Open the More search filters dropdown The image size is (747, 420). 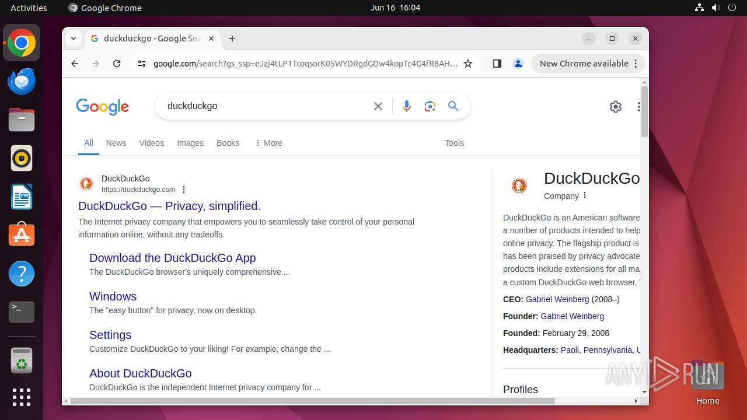click(268, 143)
